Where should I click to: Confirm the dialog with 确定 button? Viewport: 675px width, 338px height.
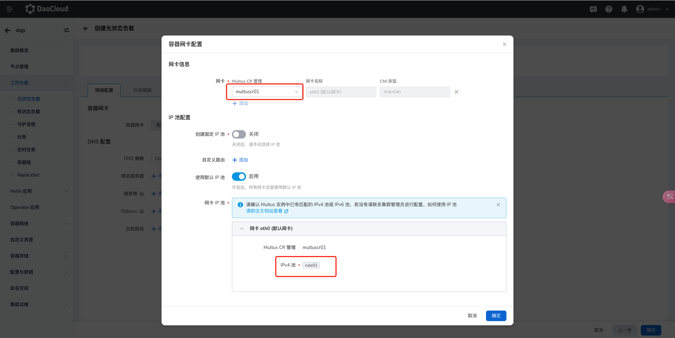click(496, 315)
